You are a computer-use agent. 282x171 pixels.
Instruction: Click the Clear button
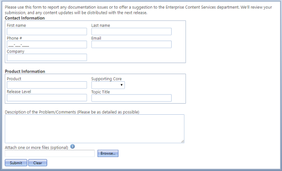coord(38,163)
